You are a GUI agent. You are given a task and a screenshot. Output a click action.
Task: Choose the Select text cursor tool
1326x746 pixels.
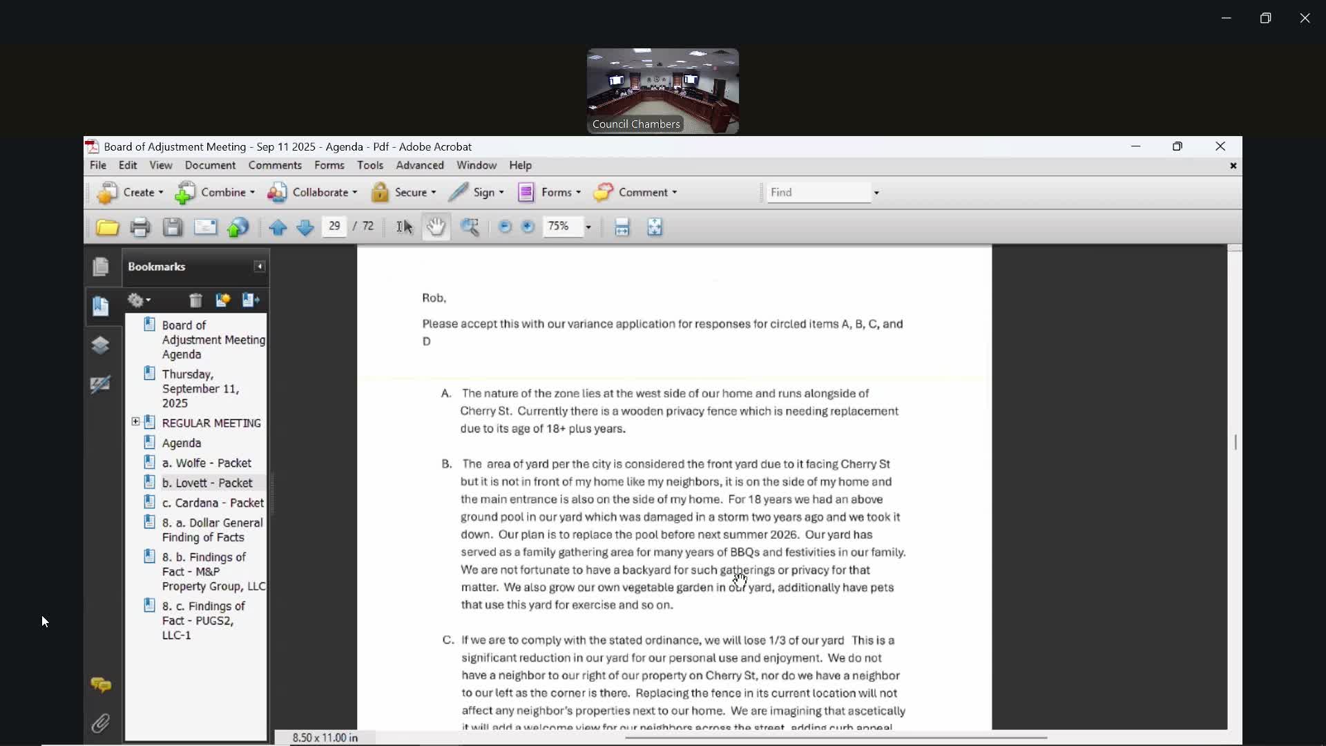click(404, 227)
